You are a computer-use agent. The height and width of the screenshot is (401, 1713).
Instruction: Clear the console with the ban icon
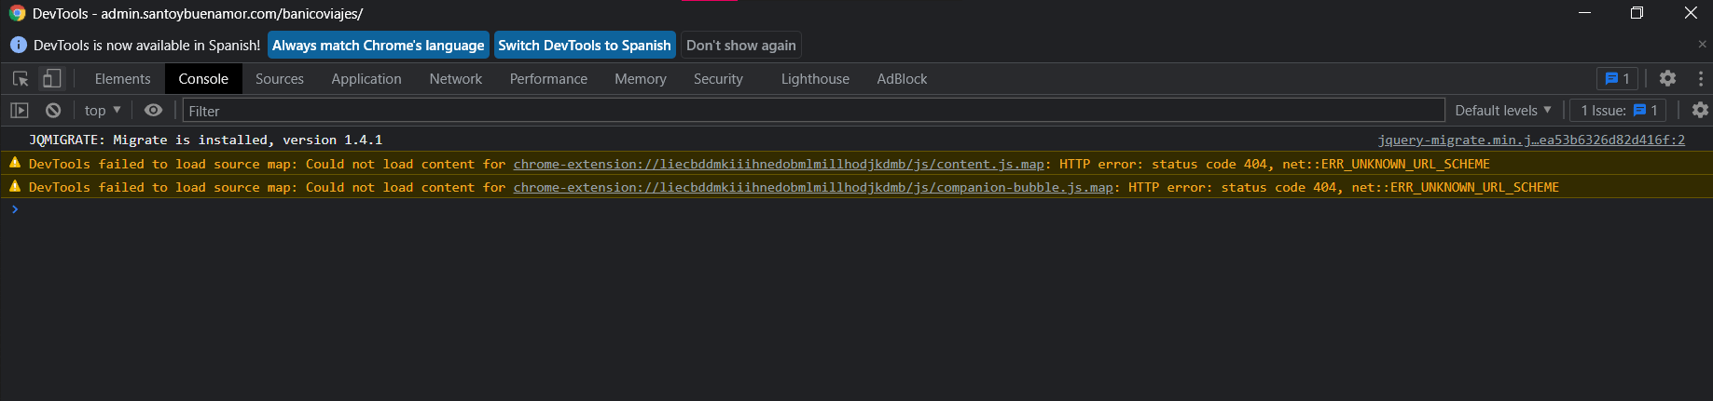pos(53,111)
